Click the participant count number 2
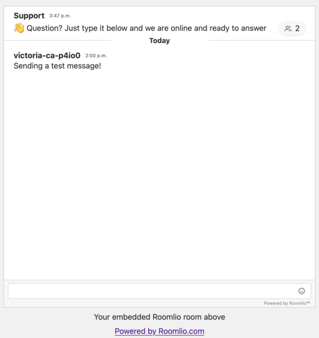The image size is (319, 338). 297,29
